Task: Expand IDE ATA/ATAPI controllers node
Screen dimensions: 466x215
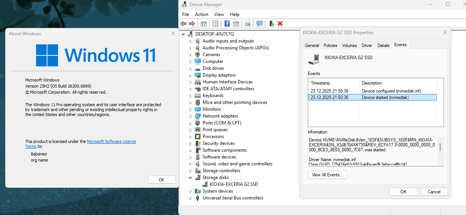Action: coord(190,89)
